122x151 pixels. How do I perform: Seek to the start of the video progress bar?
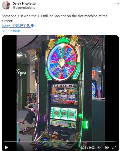[4, 141]
